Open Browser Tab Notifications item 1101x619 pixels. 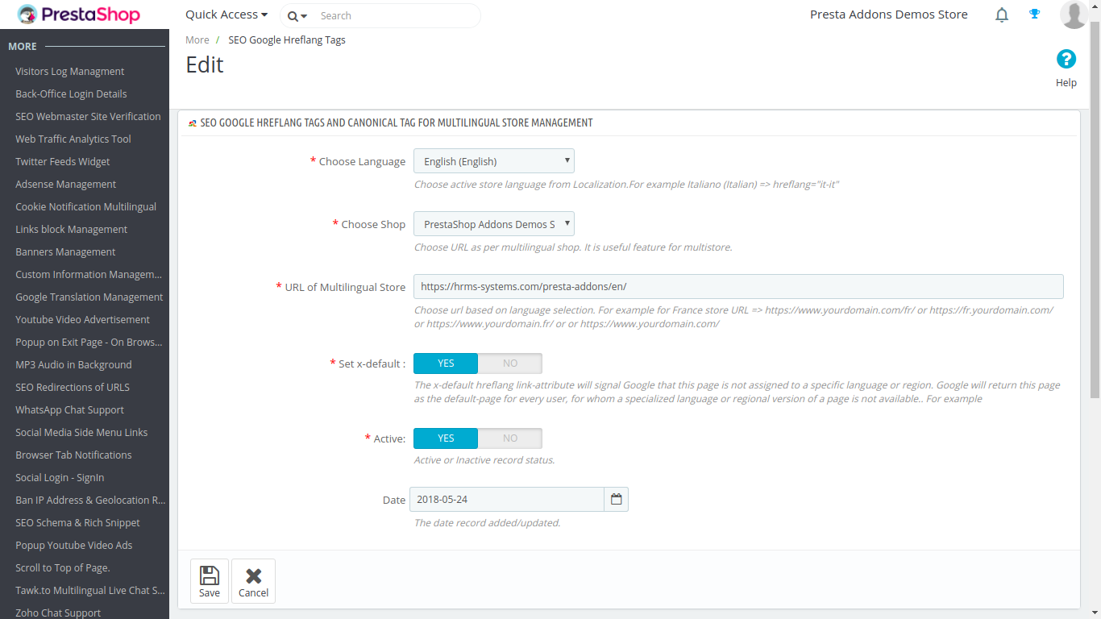pos(73,455)
